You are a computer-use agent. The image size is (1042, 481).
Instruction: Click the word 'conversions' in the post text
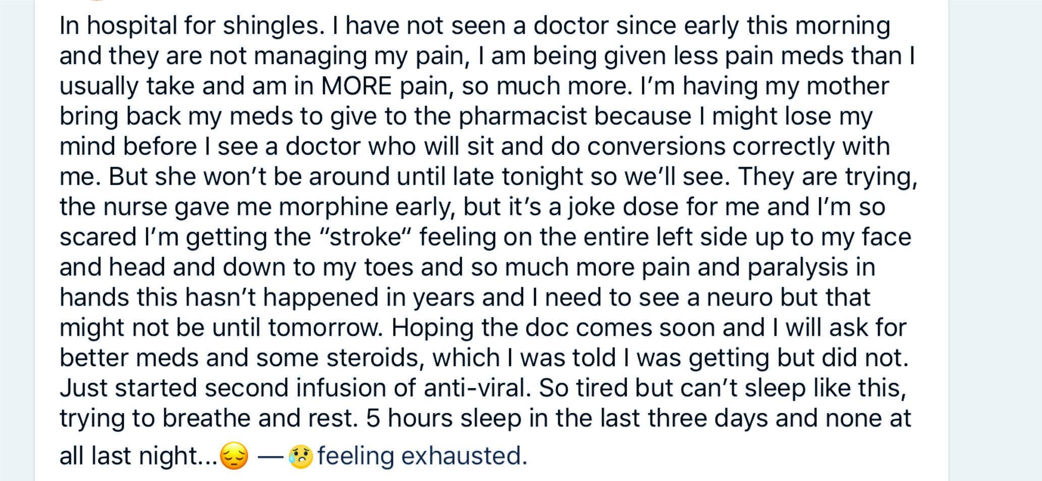[655, 146]
